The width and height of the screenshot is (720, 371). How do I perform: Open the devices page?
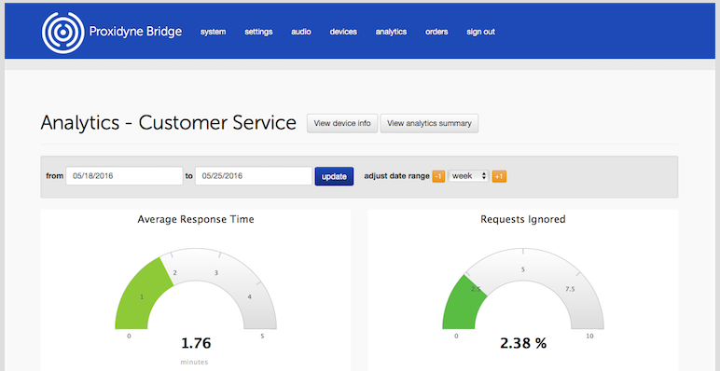(x=343, y=32)
